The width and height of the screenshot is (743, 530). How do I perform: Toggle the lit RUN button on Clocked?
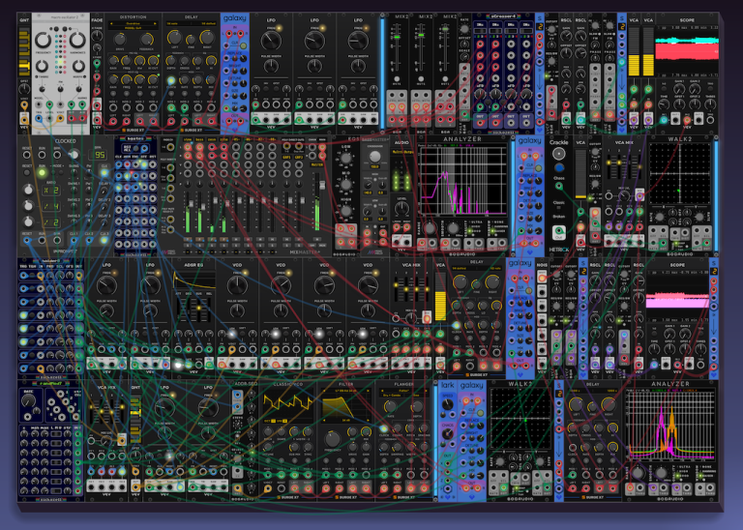tap(42, 172)
